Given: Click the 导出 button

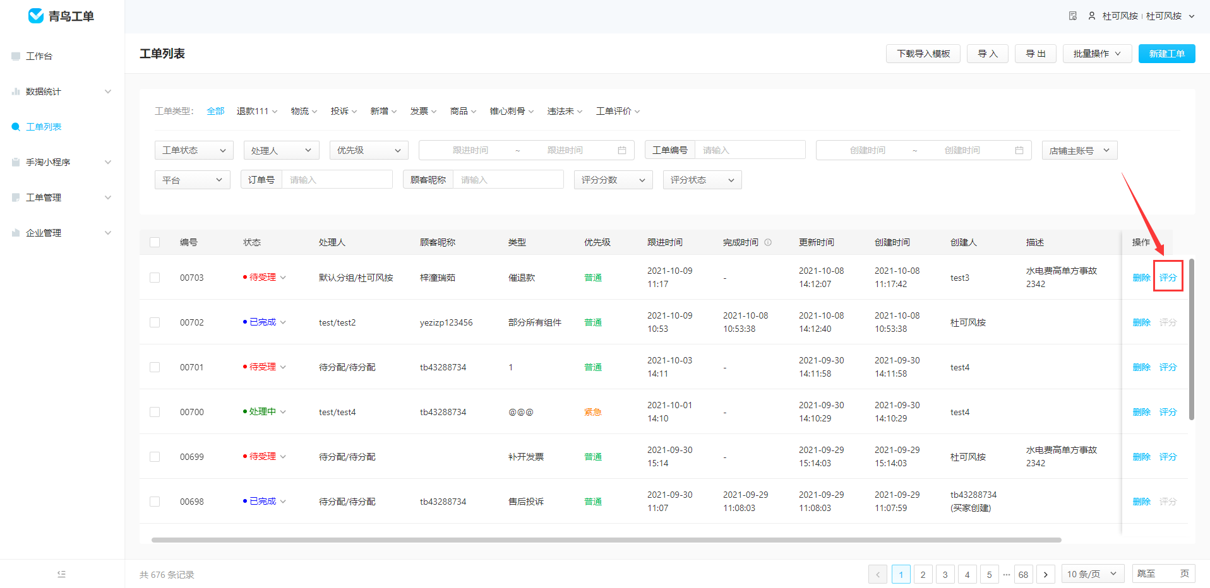Looking at the screenshot, I should 1036,54.
